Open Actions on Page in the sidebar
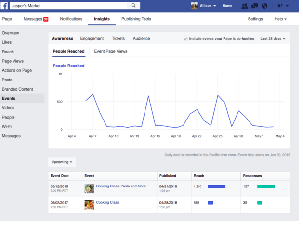 pyautogui.click(x=17, y=70)
